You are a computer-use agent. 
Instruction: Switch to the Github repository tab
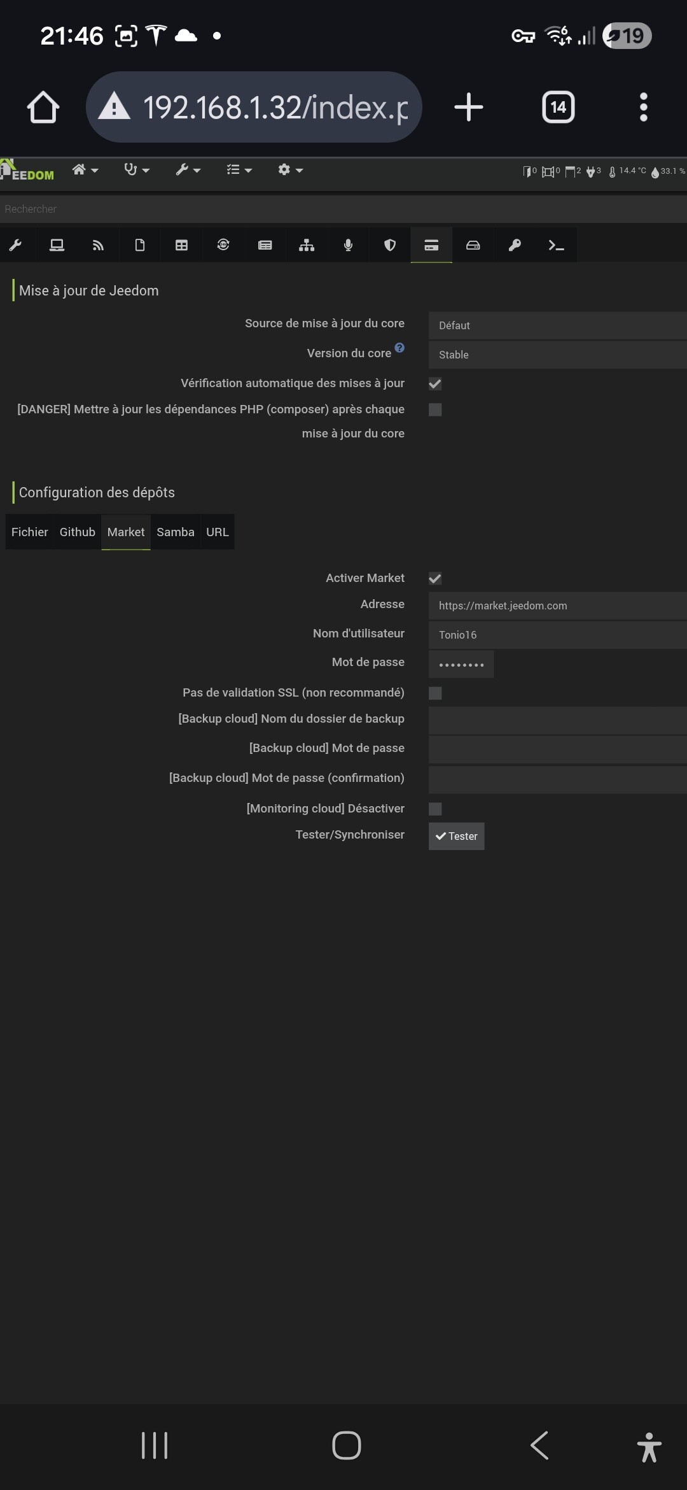[x=77, y=532]
